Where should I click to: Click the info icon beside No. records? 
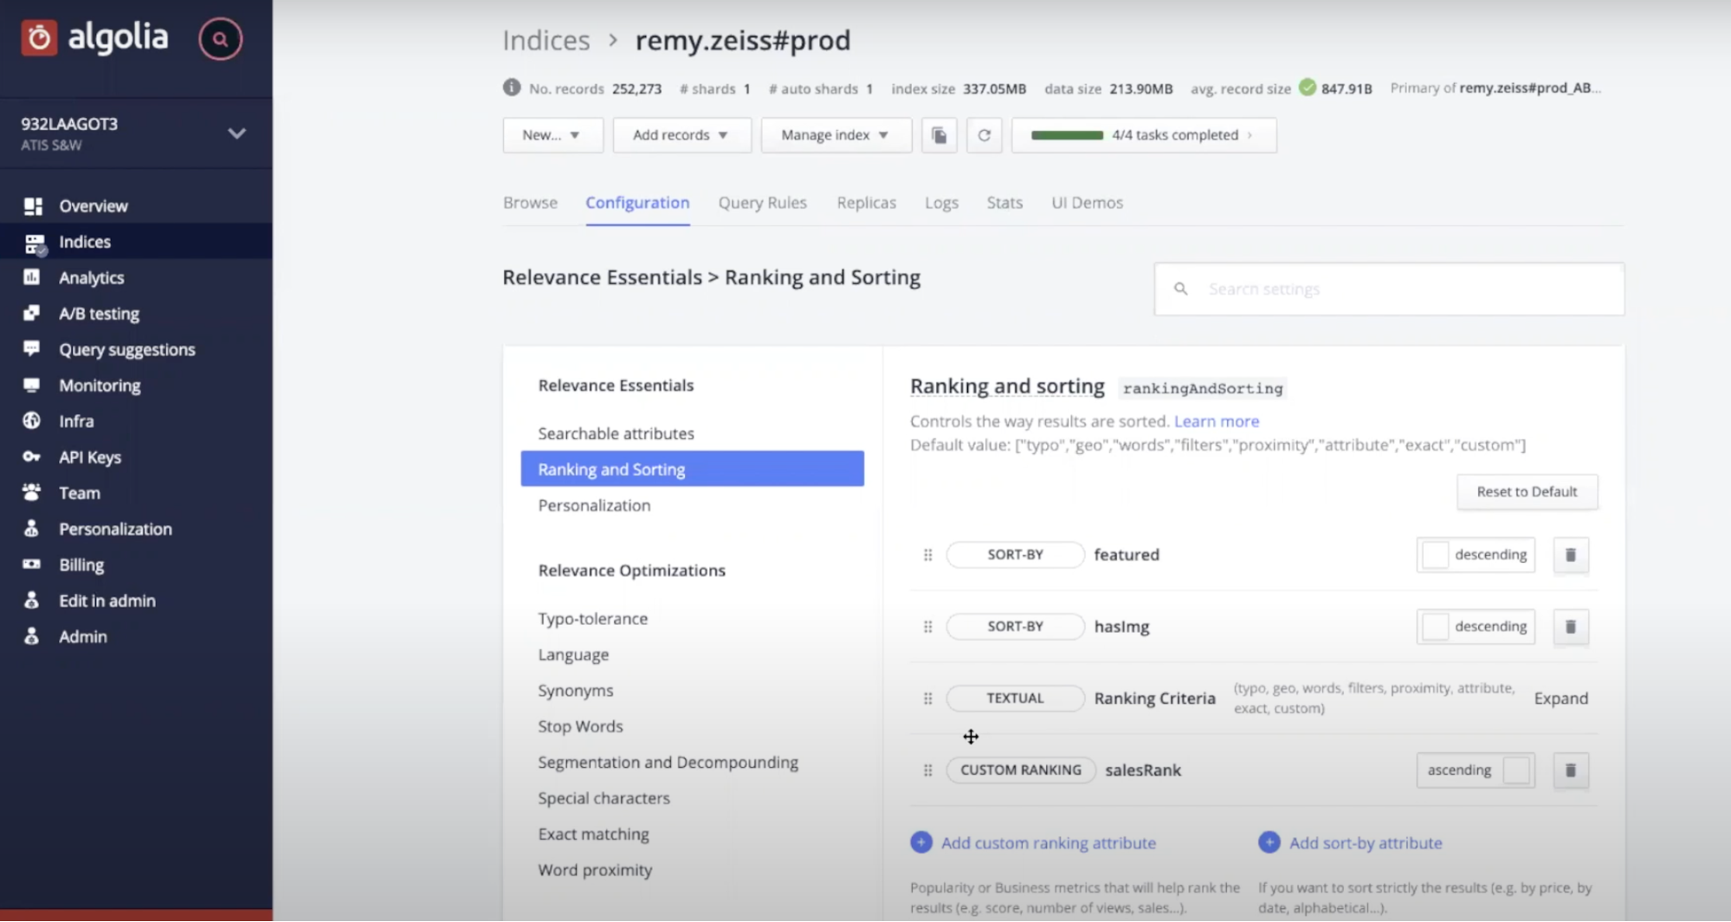tap(512, 87)
